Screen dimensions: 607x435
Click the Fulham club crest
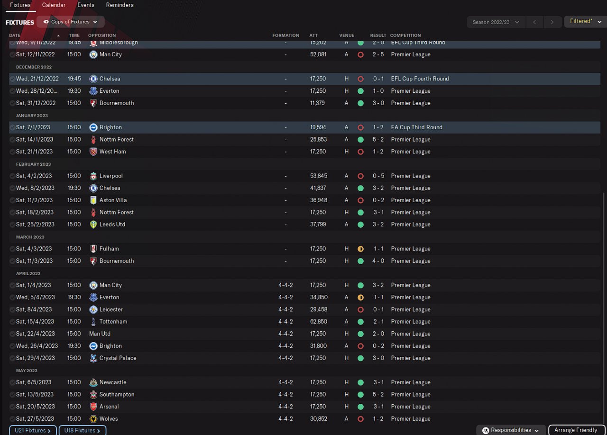93,249
